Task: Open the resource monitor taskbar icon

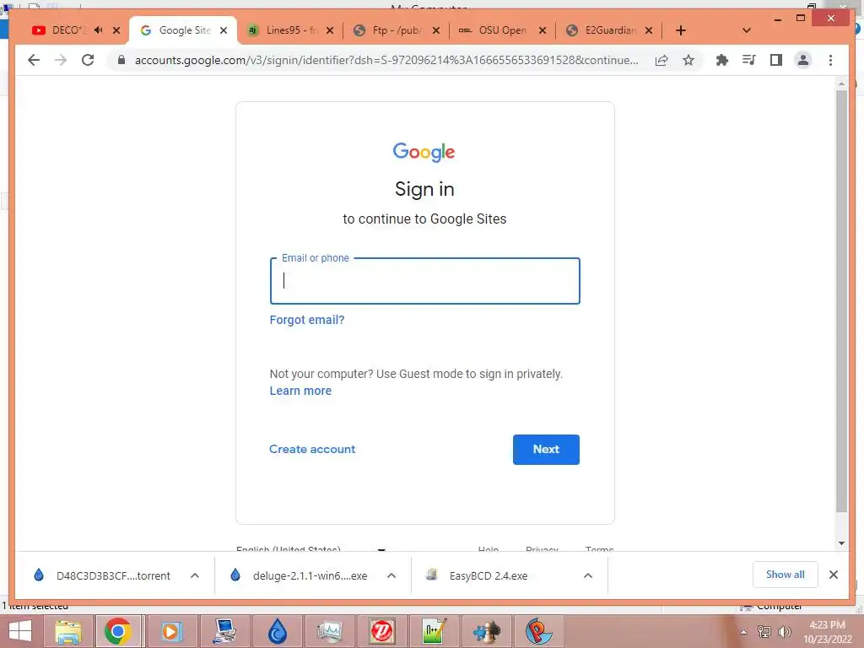Action: (x=330, y=631)
